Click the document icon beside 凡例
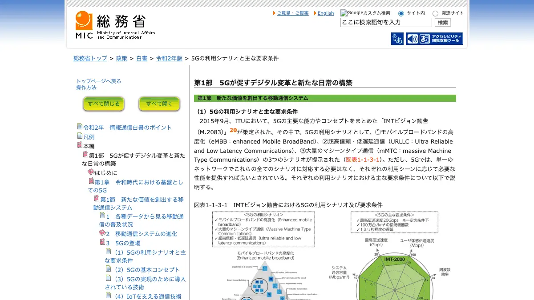The height and width of the screenshot is (300, 534). click(80, 136)
